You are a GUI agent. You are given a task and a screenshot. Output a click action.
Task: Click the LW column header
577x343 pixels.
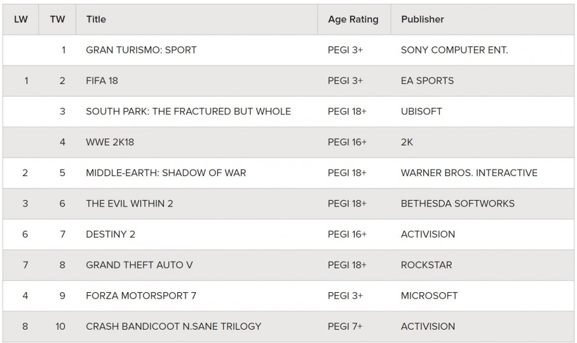point(20,20)
